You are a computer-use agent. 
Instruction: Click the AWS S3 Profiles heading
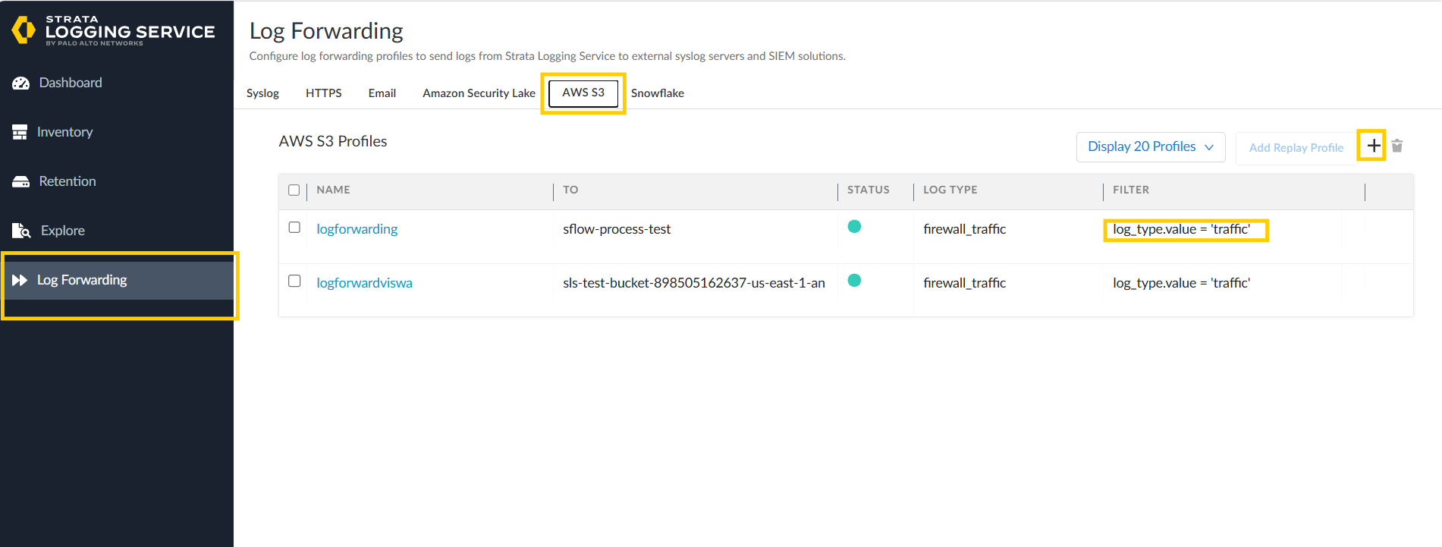click(333, 141)
